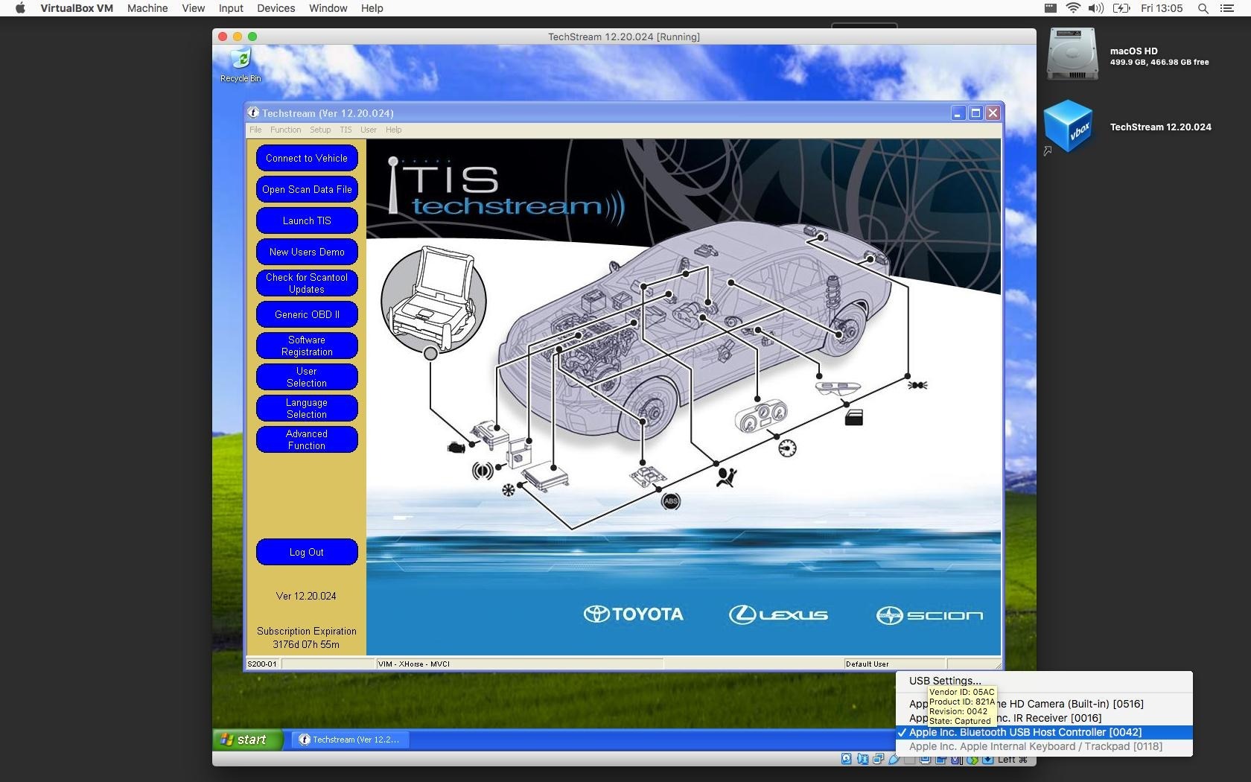
Task: Click the Fri 13:05 clock in menu bar
Action: coord(1162,8)
